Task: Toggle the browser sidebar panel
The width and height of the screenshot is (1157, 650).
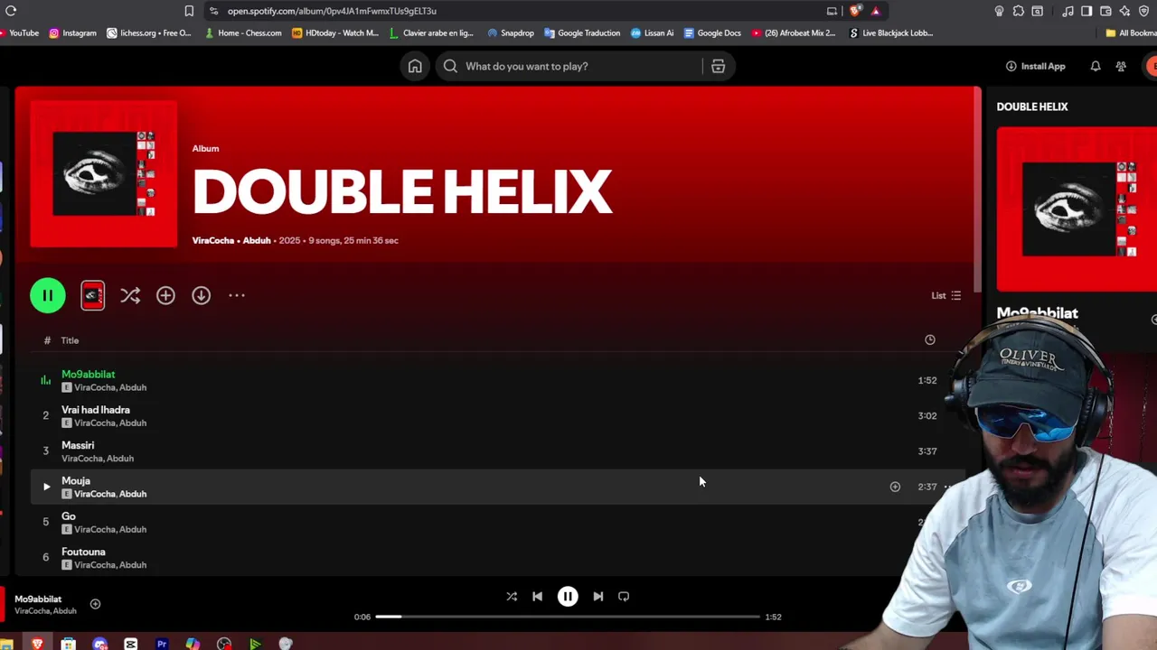Action: [x=1086, y=11]
